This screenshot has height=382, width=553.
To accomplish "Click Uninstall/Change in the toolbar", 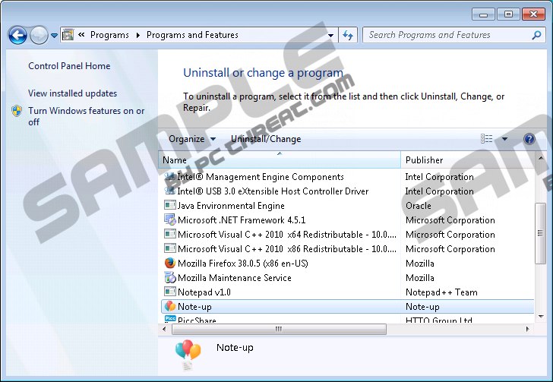I will click(x=266, y=139).
